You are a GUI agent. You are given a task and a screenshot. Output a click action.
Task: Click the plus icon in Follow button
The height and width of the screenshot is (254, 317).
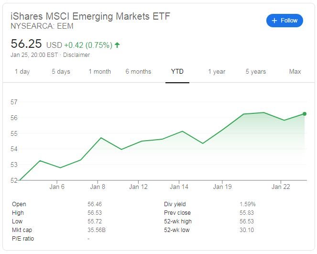tap(274, 21)
